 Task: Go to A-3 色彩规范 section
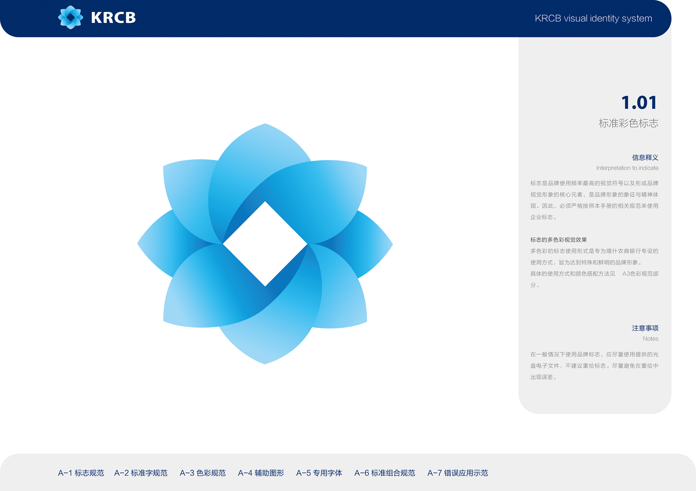tap(203, 473)
